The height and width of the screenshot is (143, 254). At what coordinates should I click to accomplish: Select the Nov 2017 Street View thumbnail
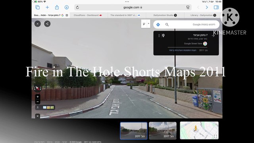(163, 131)
